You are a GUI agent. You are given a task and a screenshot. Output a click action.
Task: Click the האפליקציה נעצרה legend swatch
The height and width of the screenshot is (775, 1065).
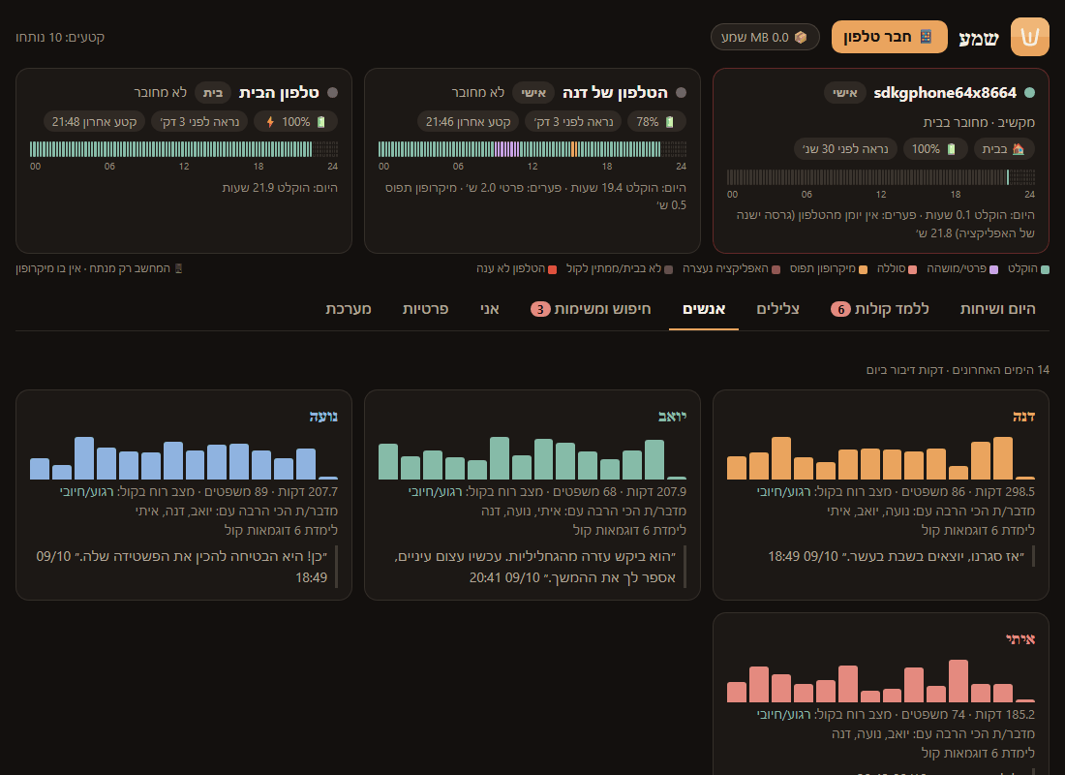click(x=776, y=269)
